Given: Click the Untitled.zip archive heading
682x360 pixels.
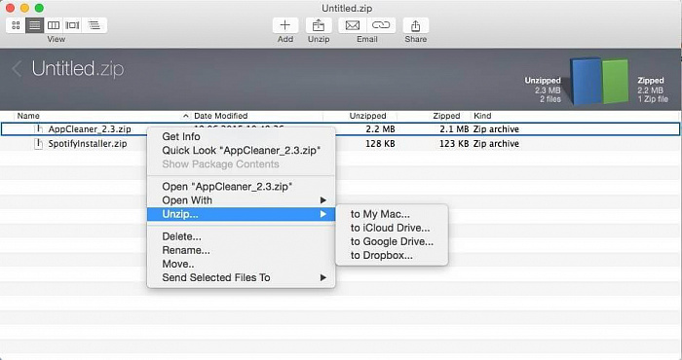Looking at the screenshot, I should coord(78,69).
